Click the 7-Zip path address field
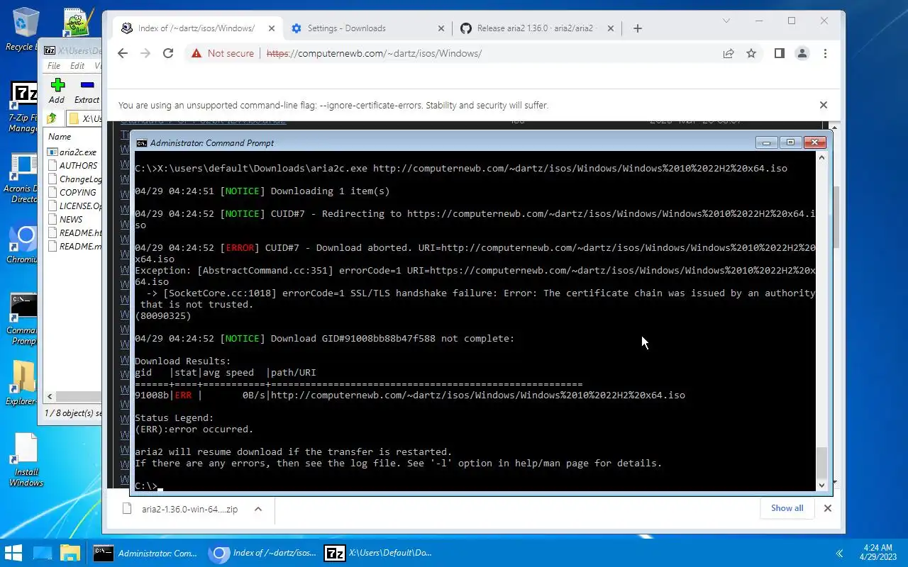 [85, 118]
